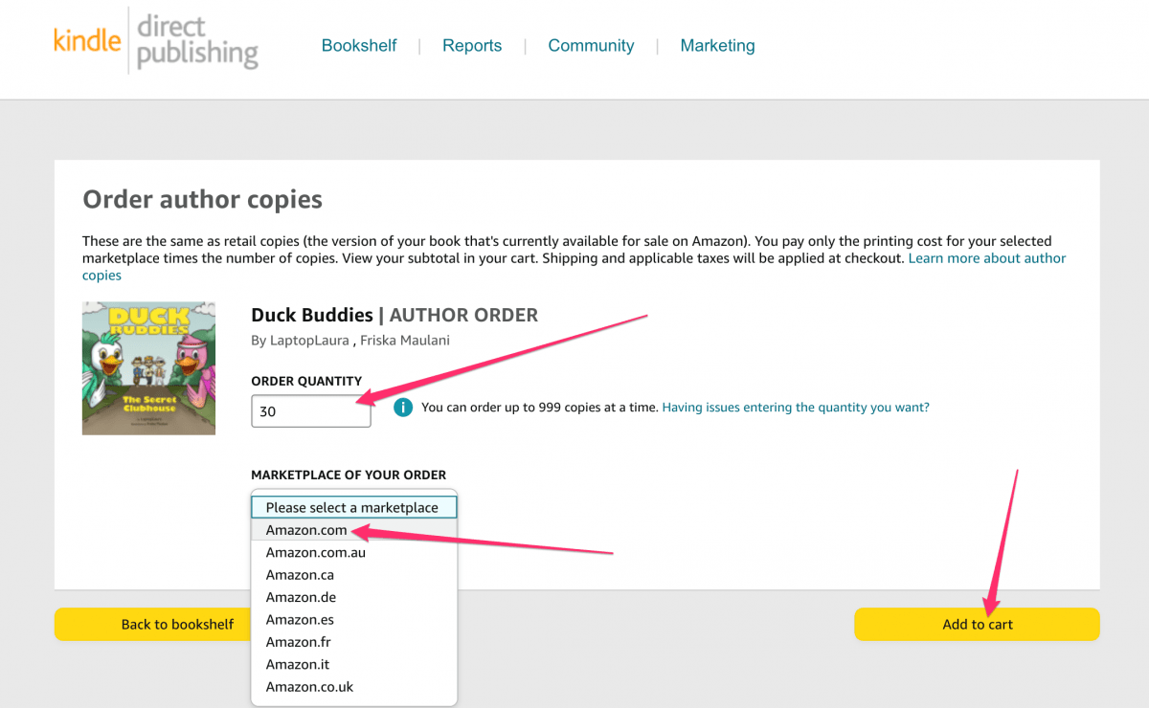Click the 'Duck Buddies | AUTHOR ORDER' title
The width and height of the screenshot is (1149, 708).
coord(394,315)
